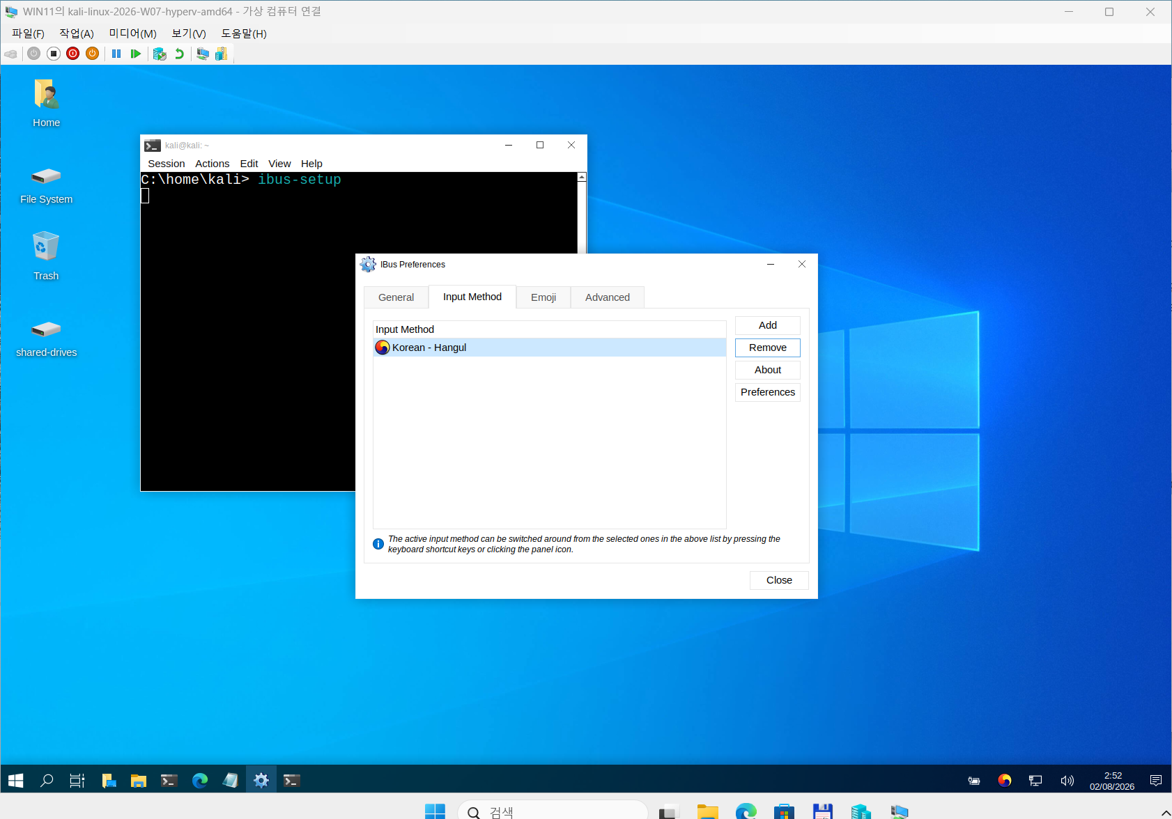Screen dimensions: 1172x819
Task: Click the green Revert arrow icon
Action: 180,54
